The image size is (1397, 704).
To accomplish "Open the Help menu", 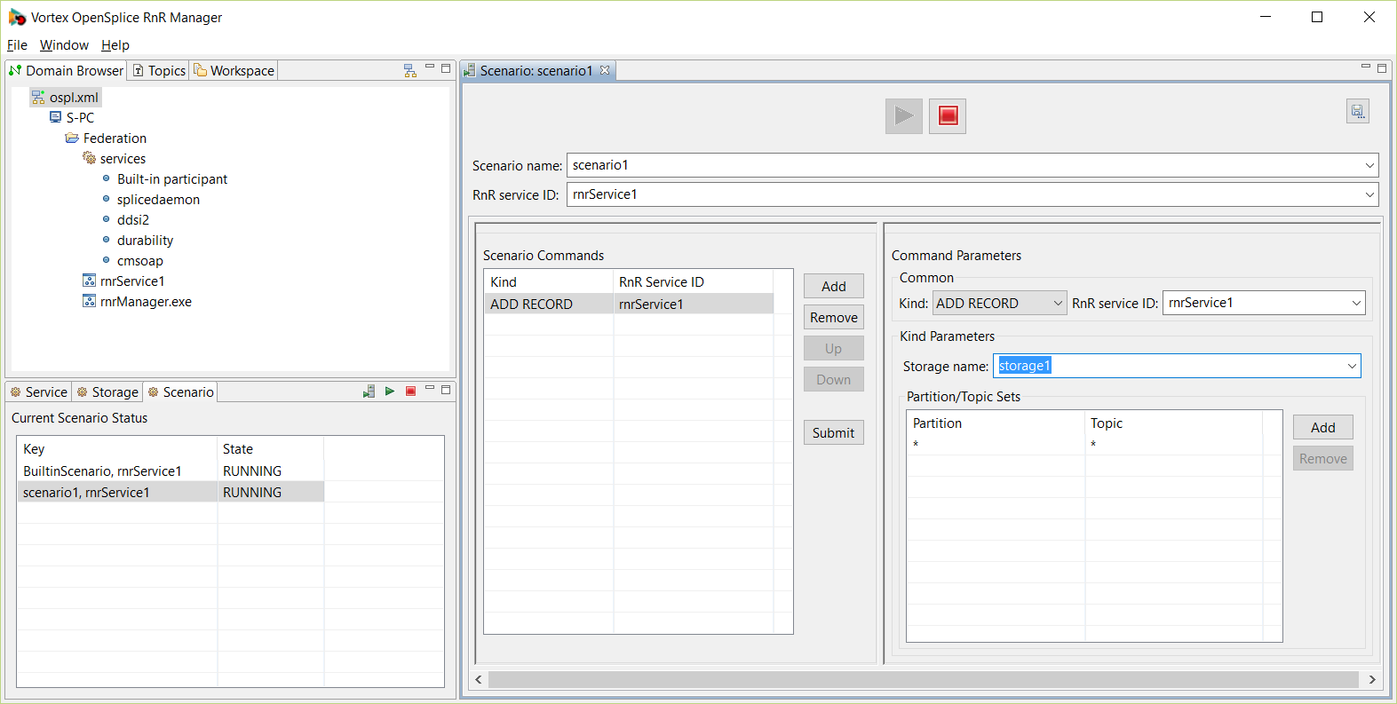I will [115, 44].
